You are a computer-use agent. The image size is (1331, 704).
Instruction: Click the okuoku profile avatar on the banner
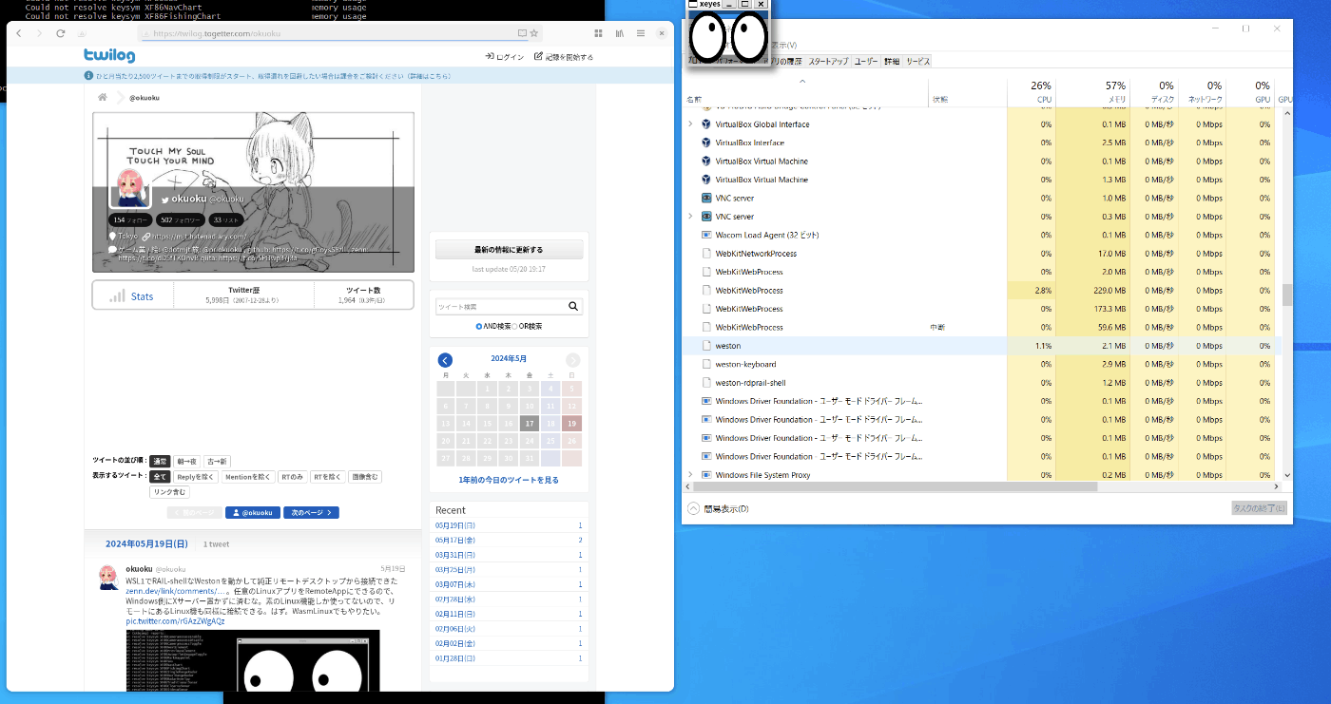(x=131, y=188)
